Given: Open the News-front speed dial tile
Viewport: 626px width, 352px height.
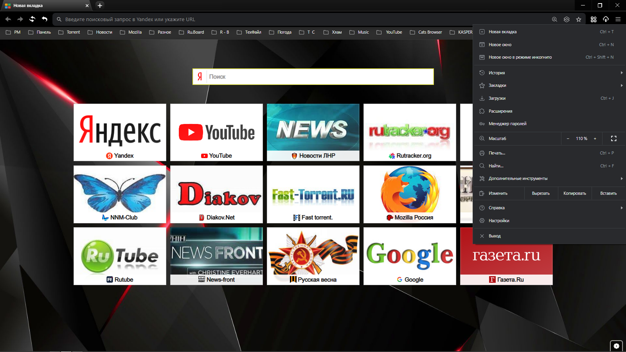Looking at the screenshot, I should [x=216, y=256].
